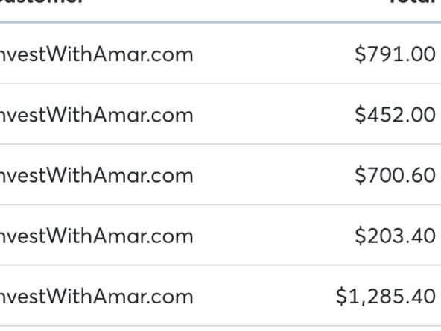Open customer link in the $203.40 row
This screenshot has width=441, height=331.
pyautogui.click(x=97, y=236)
